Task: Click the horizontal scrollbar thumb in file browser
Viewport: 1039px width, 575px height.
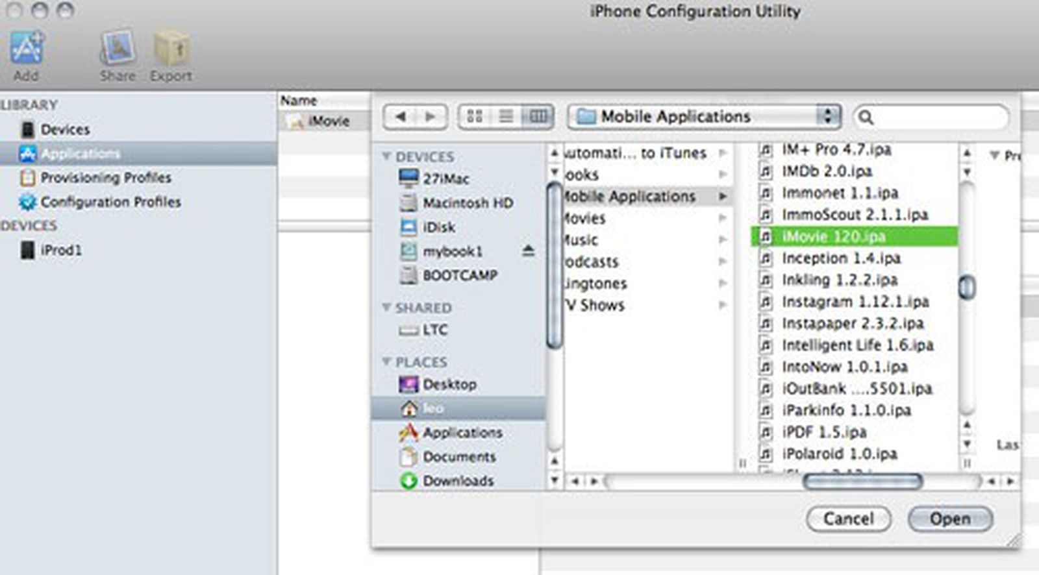Action: click(862, 482)
